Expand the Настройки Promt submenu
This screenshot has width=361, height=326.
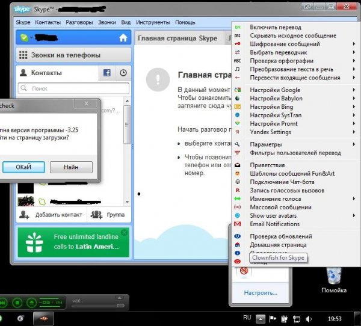[354, 123]
